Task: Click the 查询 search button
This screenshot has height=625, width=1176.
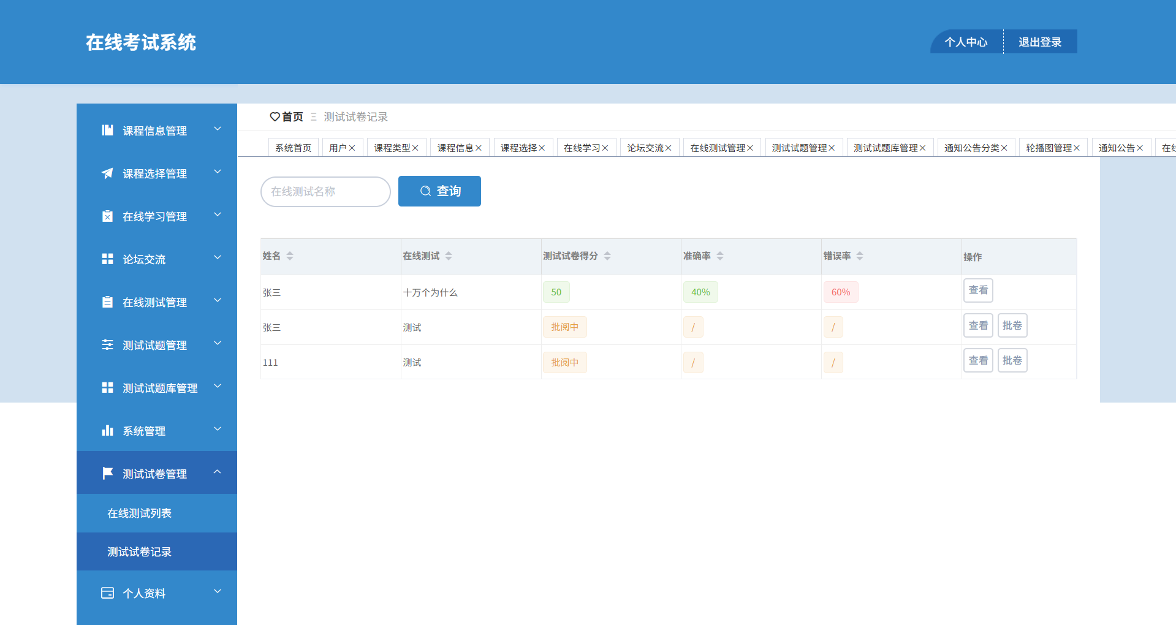Action: pos(439,191)
